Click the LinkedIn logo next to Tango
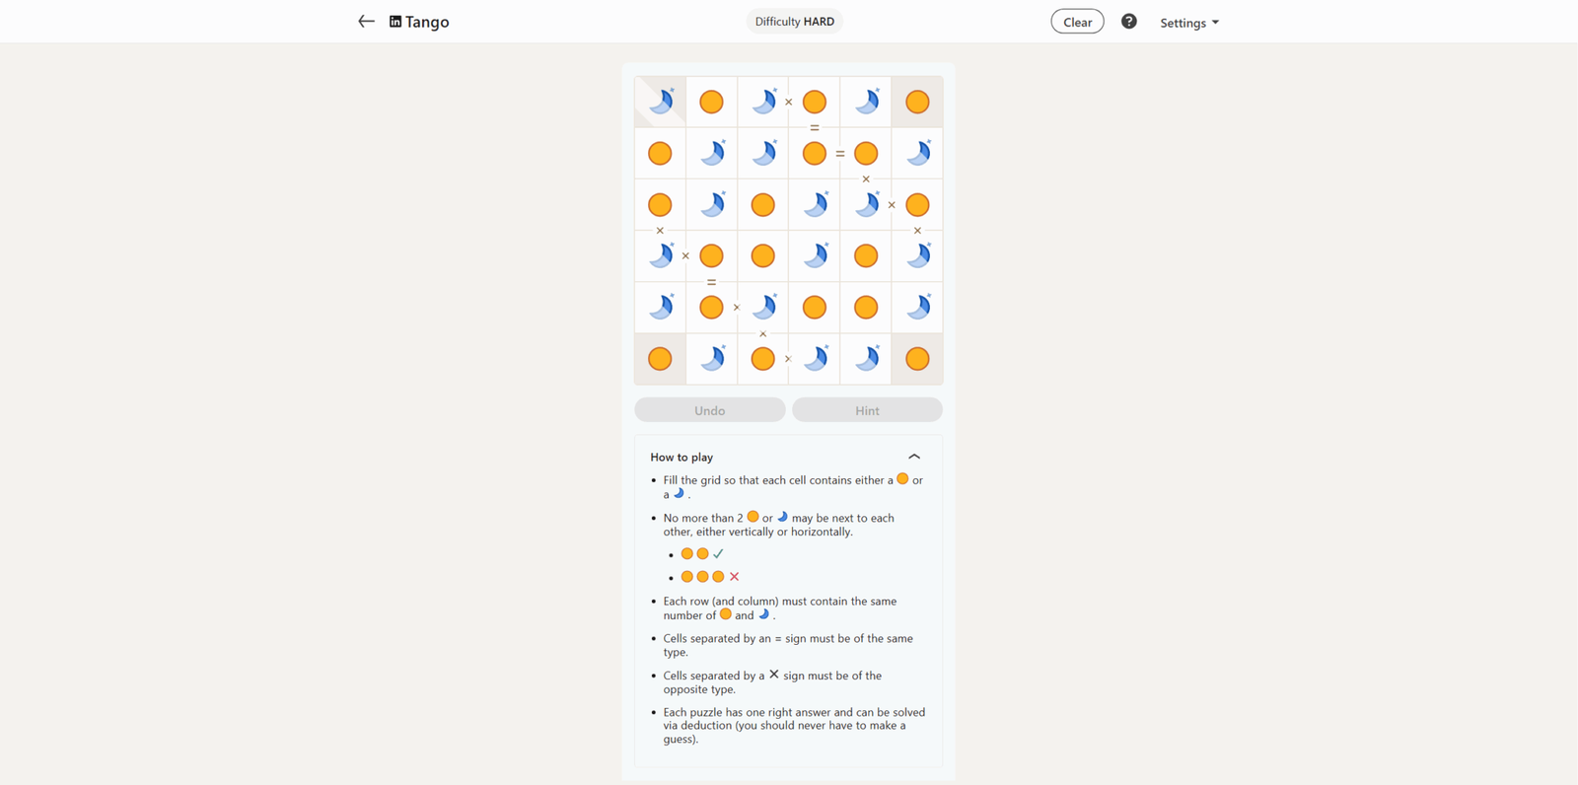This screenshot has width=1578, height=785. tap(395, 22)
